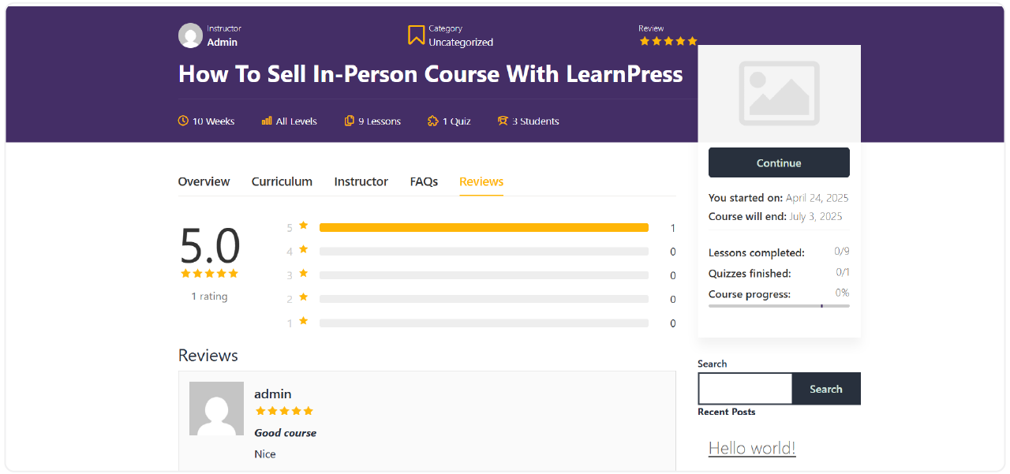Switch to the Overview tab
The height and width of the screenshot is (474, 1010).
(204, 181)
